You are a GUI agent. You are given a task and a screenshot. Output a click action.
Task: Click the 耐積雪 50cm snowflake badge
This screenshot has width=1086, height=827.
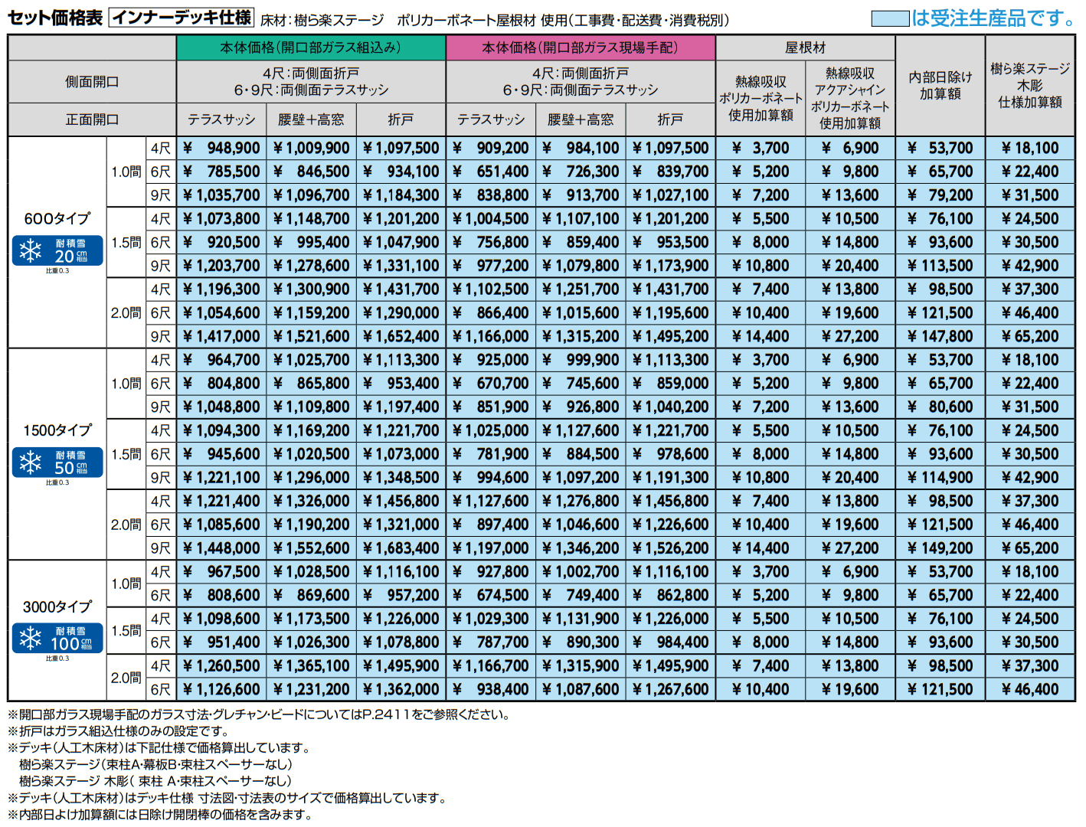point(57,463)
